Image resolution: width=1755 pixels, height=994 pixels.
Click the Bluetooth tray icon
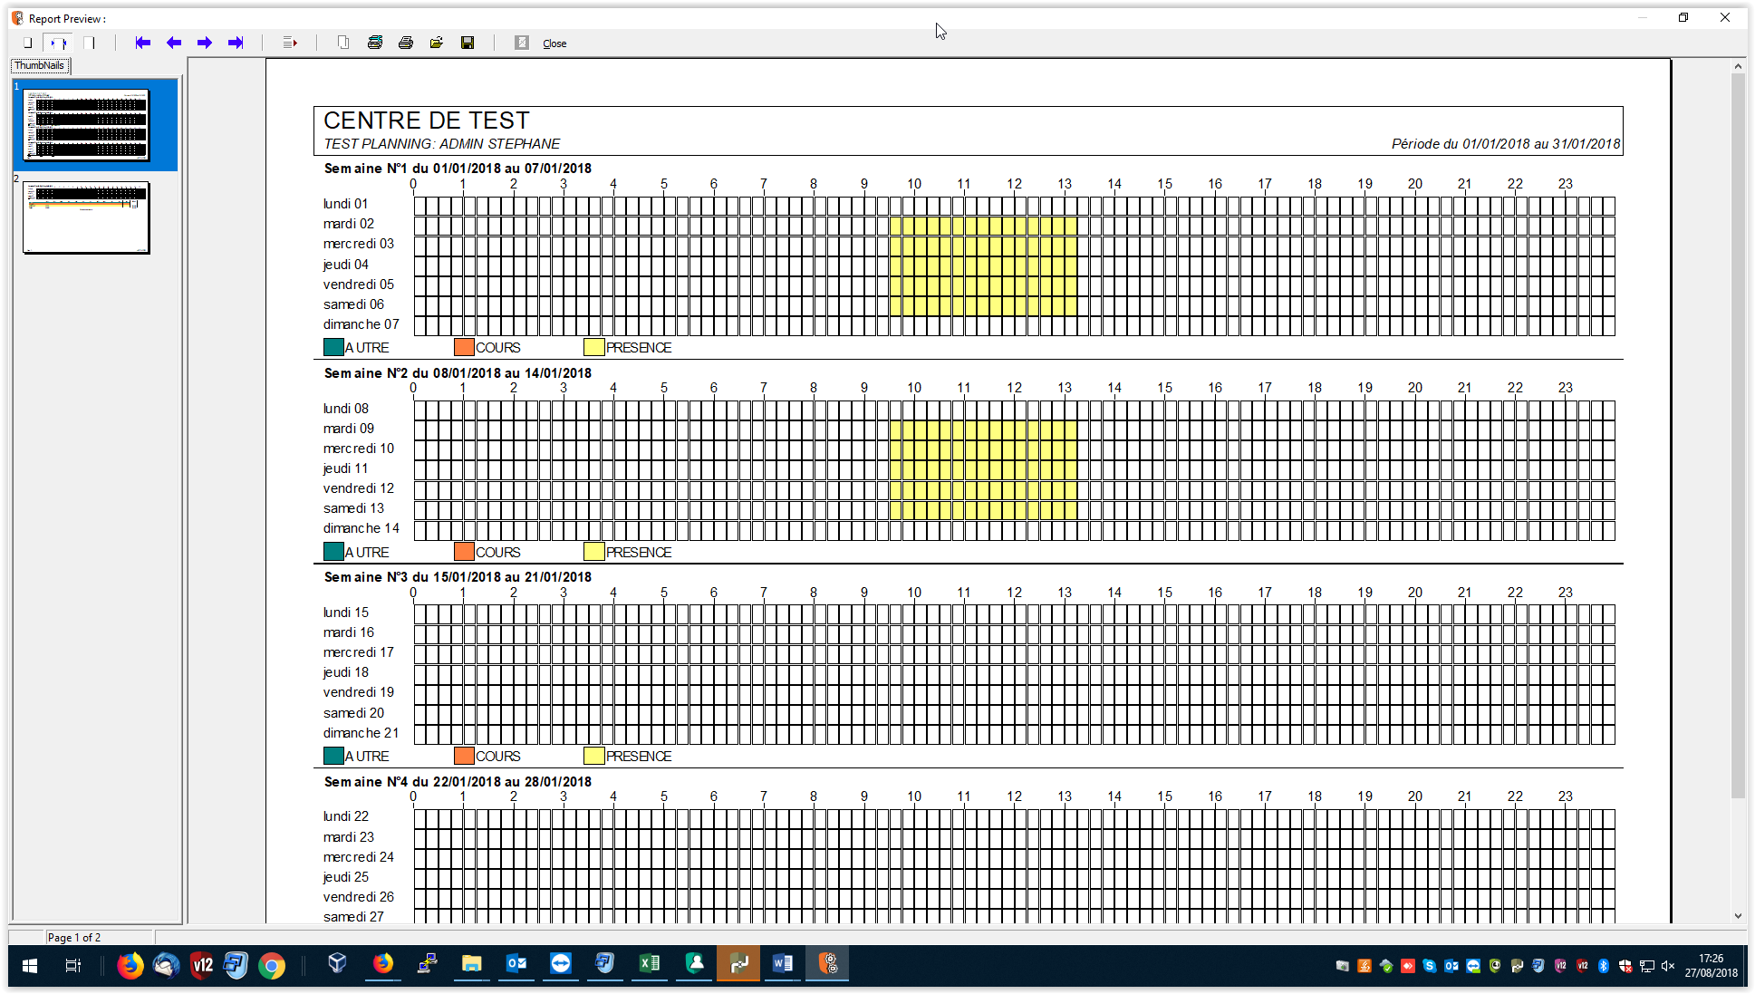coord(1603,966)
